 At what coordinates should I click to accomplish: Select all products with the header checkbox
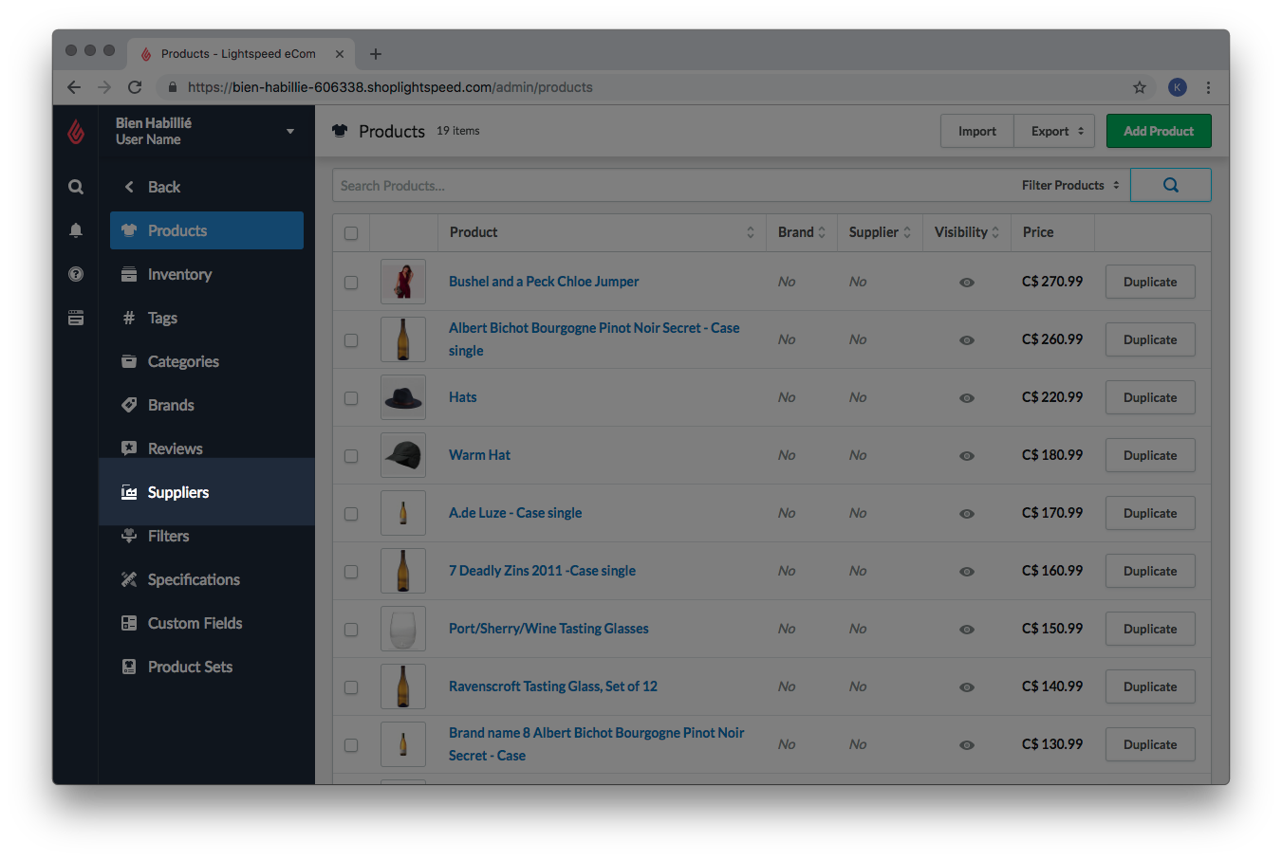[x=351, y=233]
